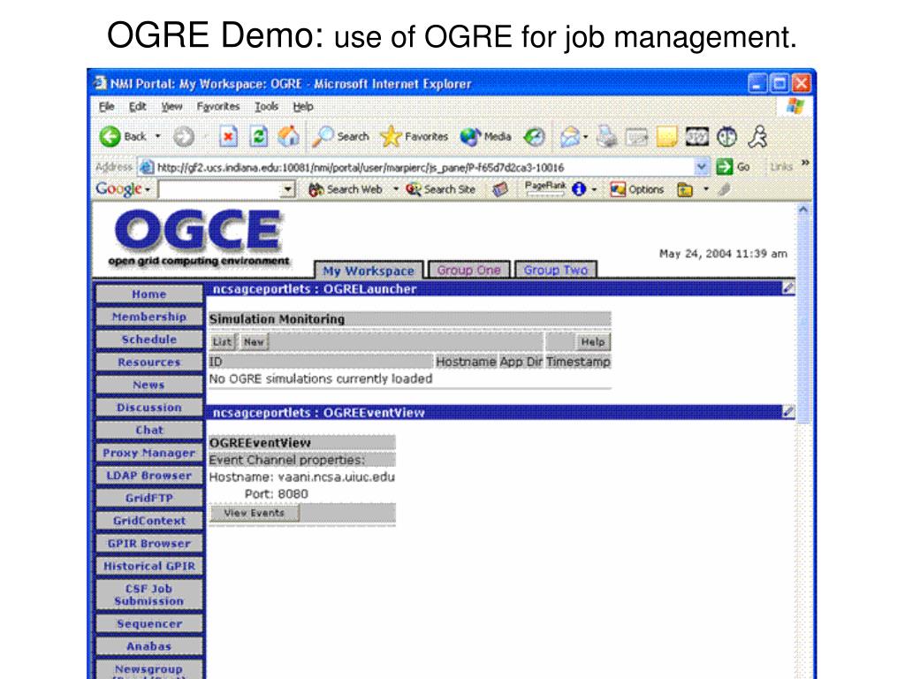Switch to the My Workspace tab

point(369,271)
